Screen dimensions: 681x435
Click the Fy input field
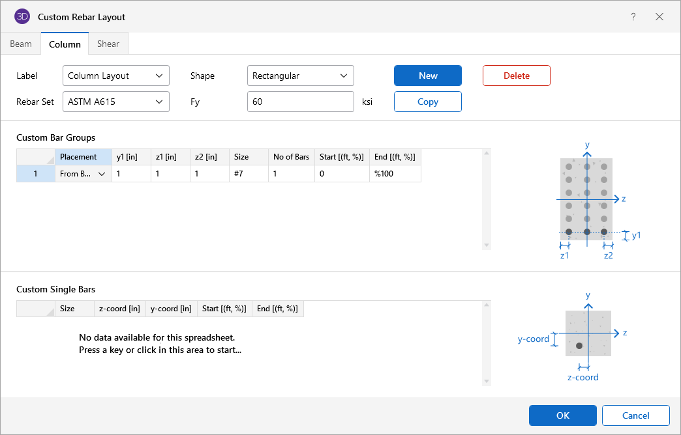(301, 102)
